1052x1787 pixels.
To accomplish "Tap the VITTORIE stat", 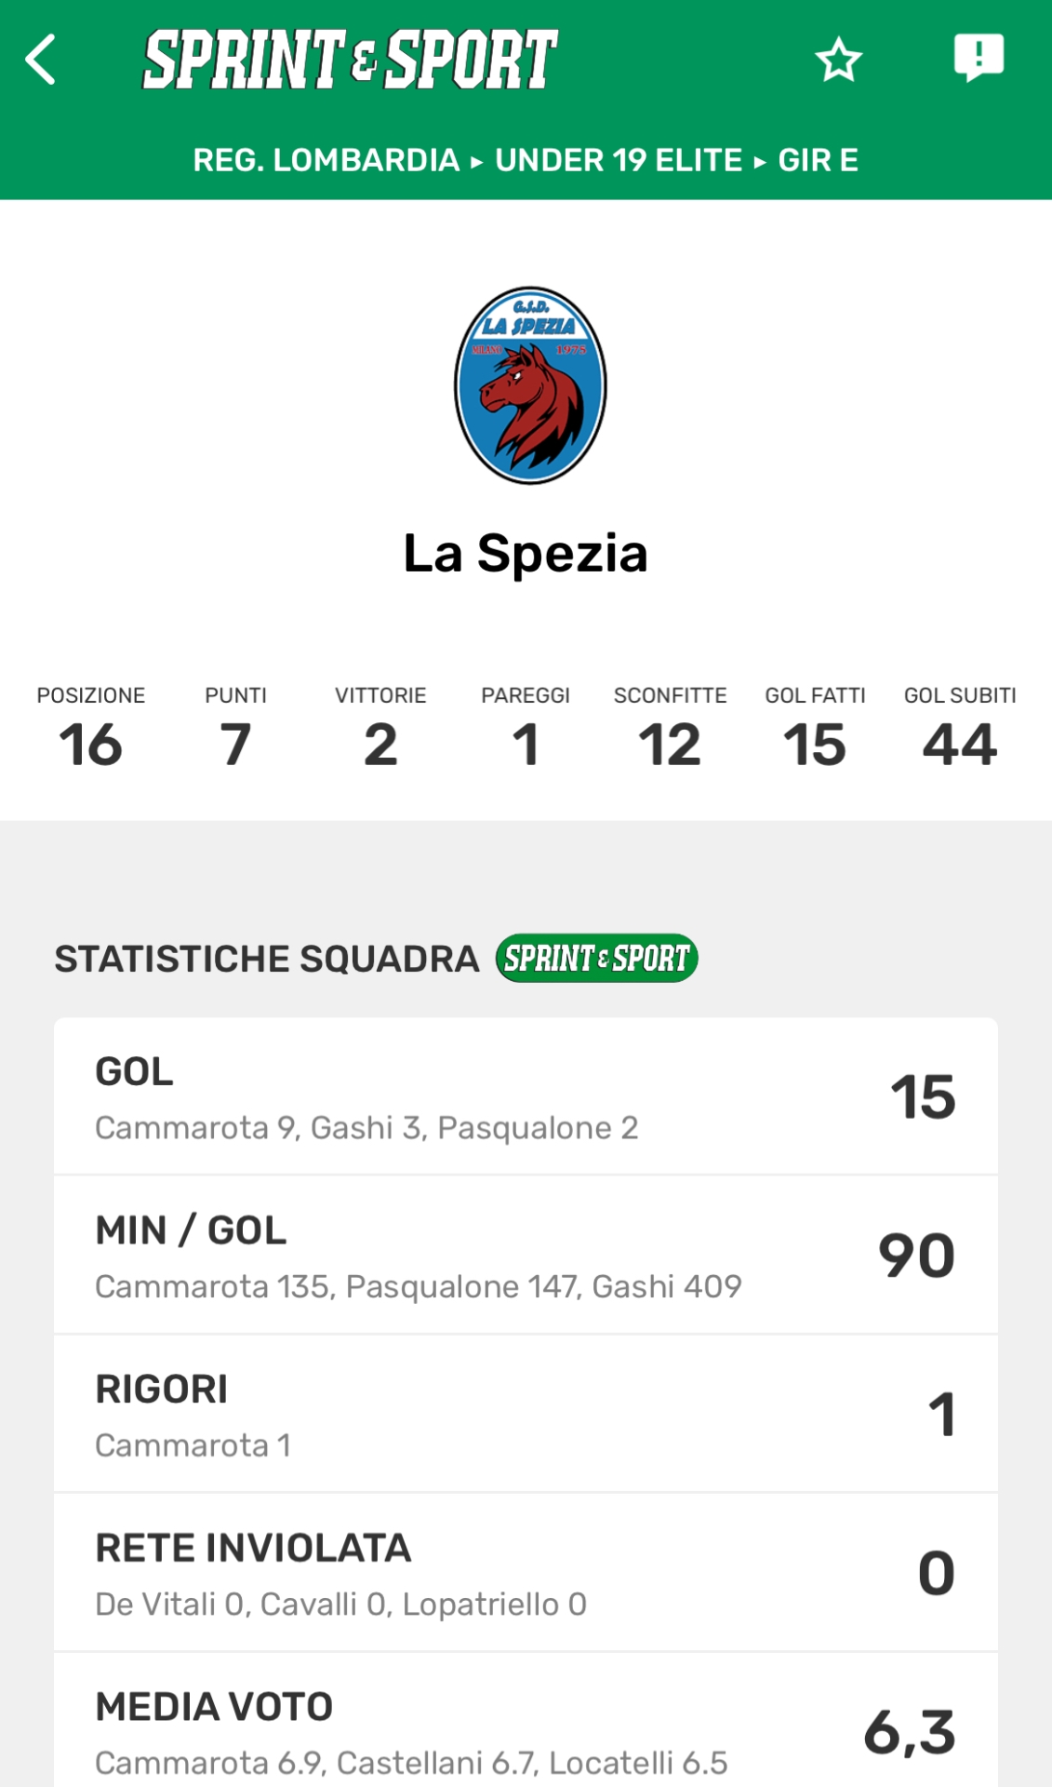I will (380, 731).
